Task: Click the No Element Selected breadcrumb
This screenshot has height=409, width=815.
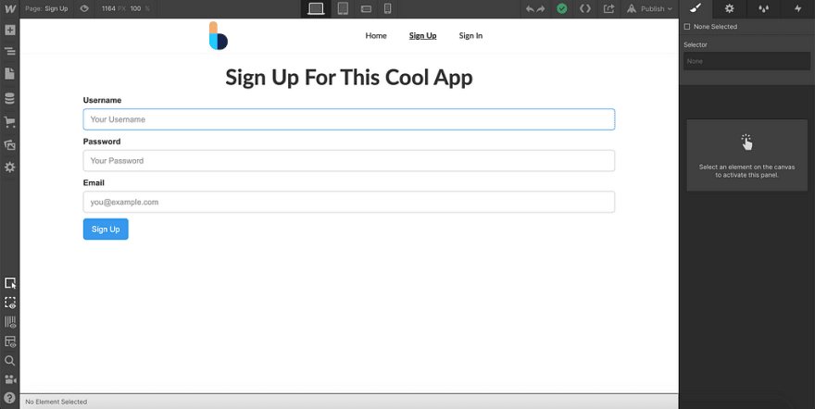Action: tap(56, 402)
